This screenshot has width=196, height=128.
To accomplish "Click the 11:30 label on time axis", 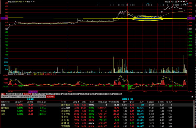I will tap(160, 92).
